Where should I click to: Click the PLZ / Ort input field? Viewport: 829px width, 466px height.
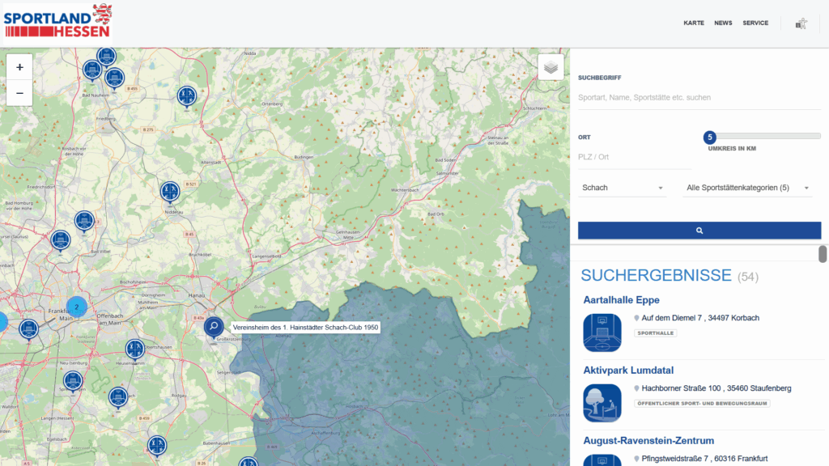[x=634, y=157]
